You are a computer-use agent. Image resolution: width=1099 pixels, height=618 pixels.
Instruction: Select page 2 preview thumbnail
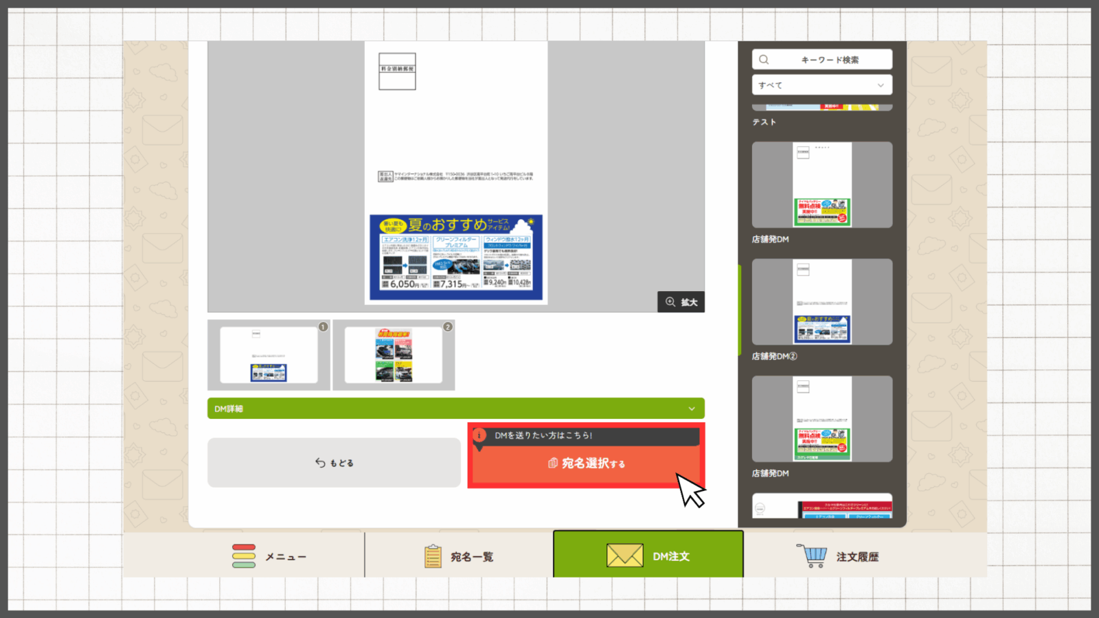[394, 355]
